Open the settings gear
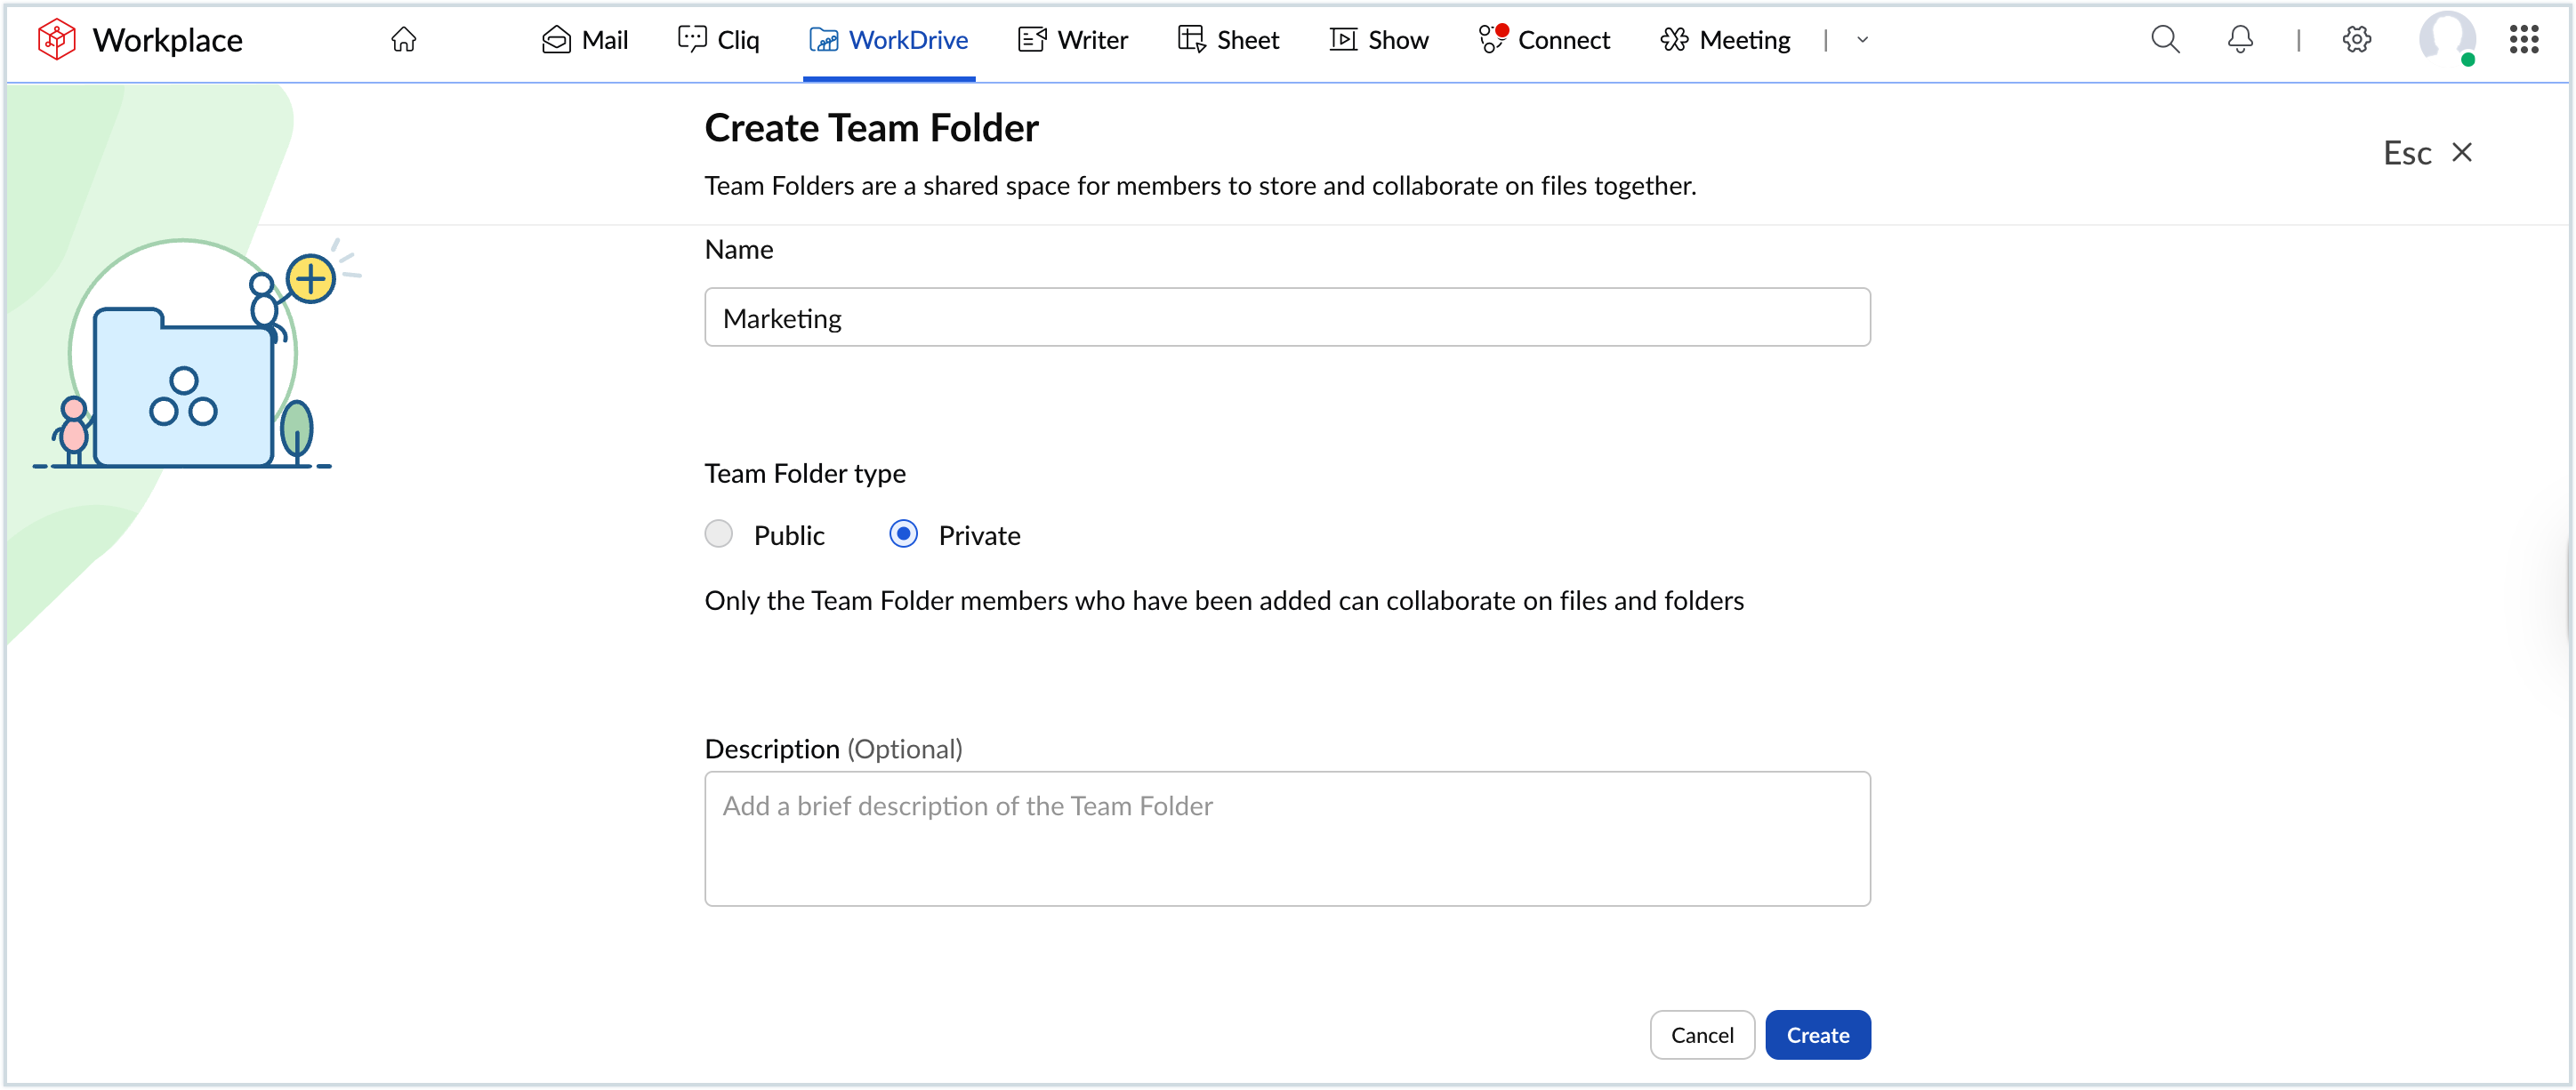Screen dimensions: 2576x1090 [2357, 40]
